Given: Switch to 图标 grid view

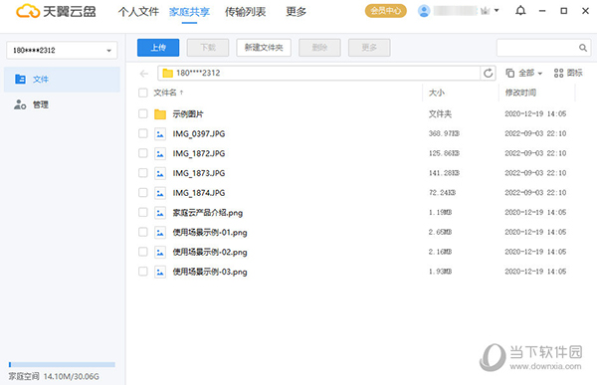Looking at the screenshot, I should 568,73.
